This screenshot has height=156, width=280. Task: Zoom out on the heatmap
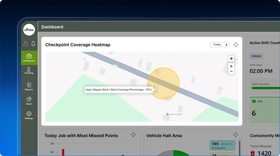coord(231,72)
